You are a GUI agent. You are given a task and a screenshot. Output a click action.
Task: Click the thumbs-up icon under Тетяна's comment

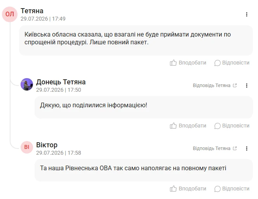[173, 63]
